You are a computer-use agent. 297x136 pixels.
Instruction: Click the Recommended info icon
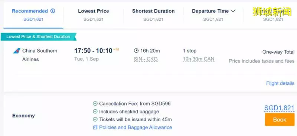point(53,11)
